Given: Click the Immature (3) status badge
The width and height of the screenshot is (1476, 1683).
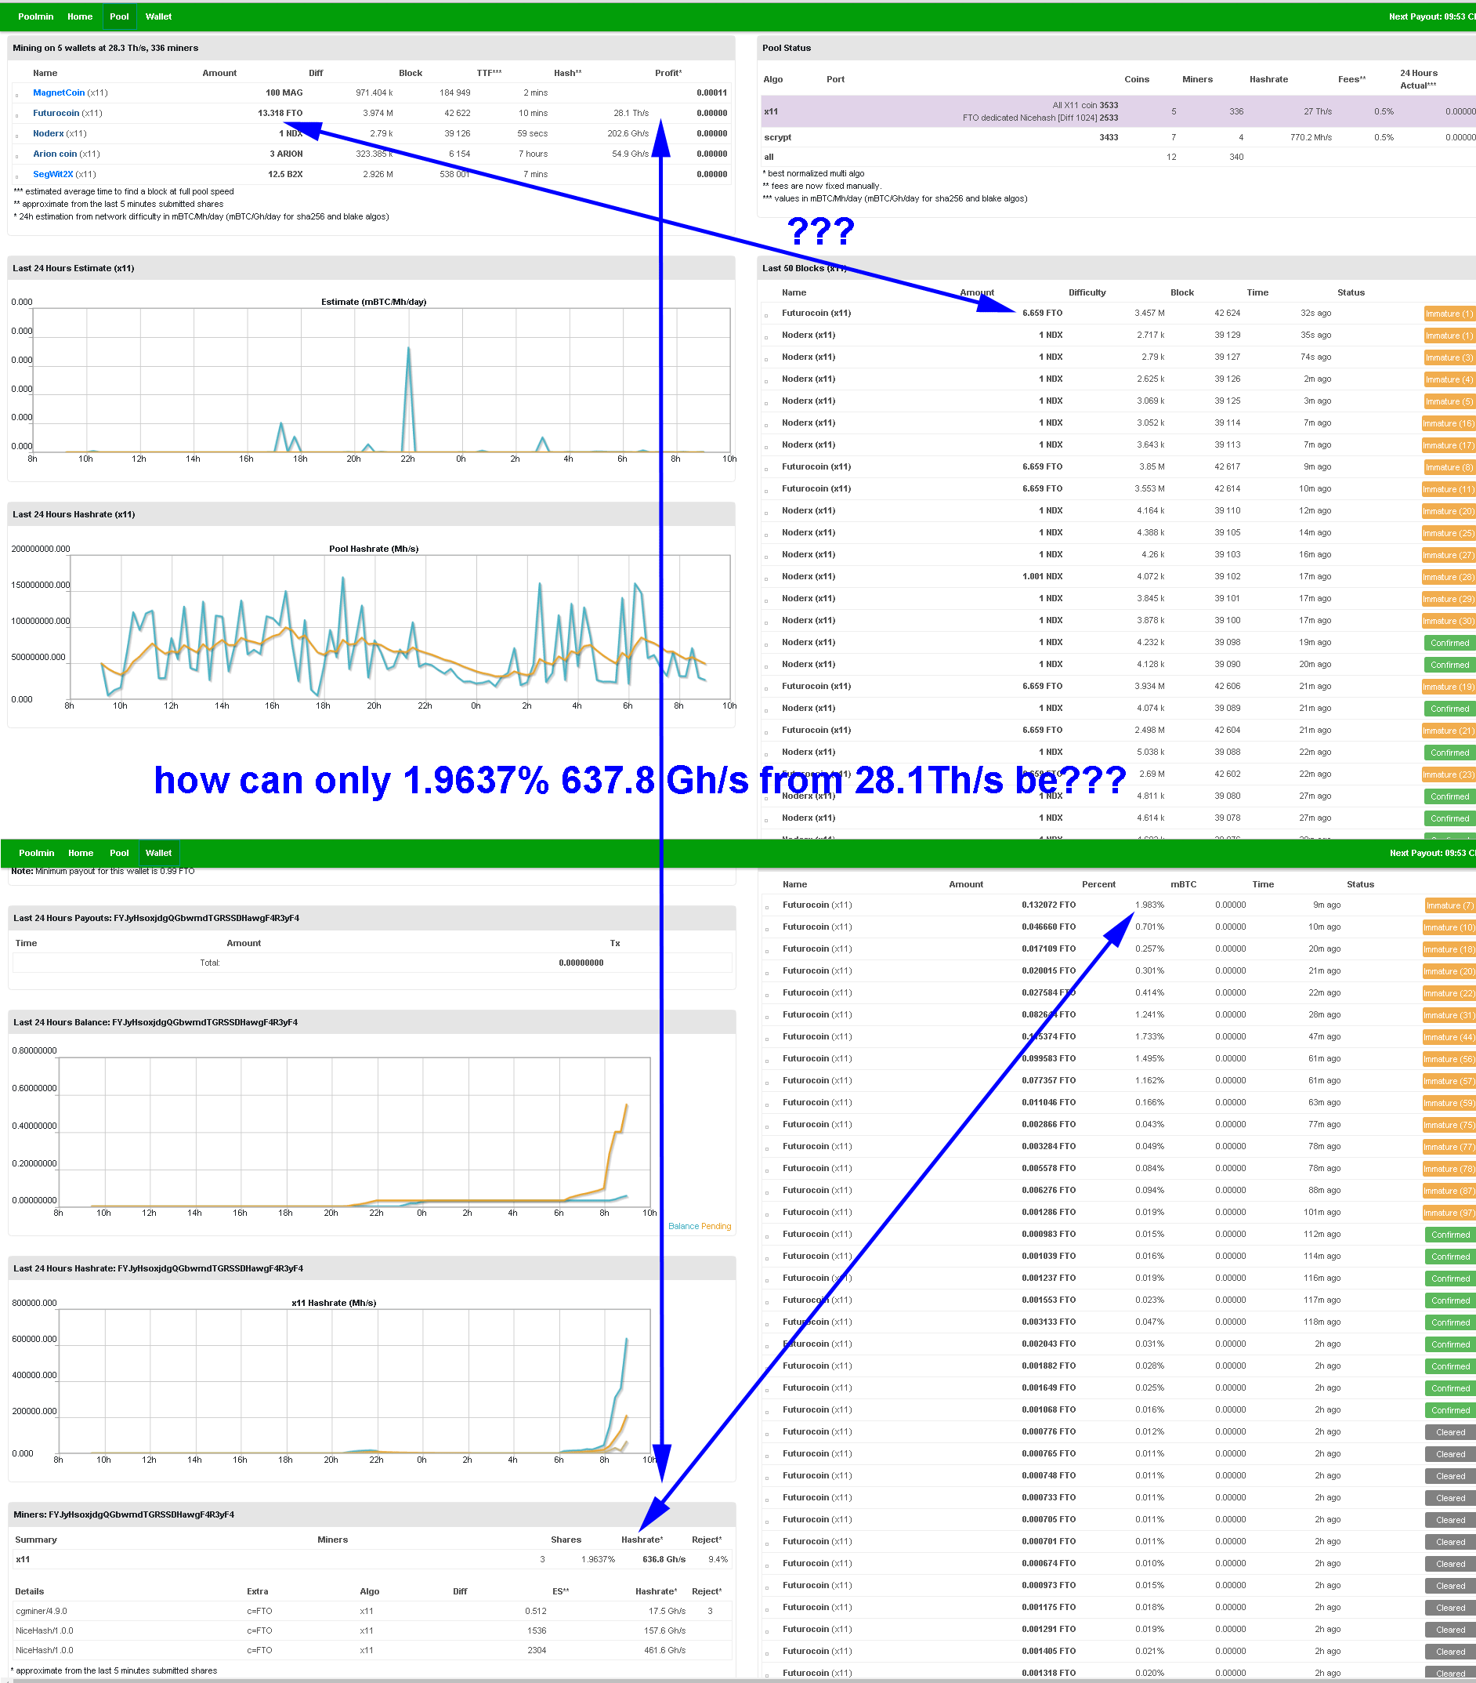Looking at the screenshot, I should (1449, 357).
